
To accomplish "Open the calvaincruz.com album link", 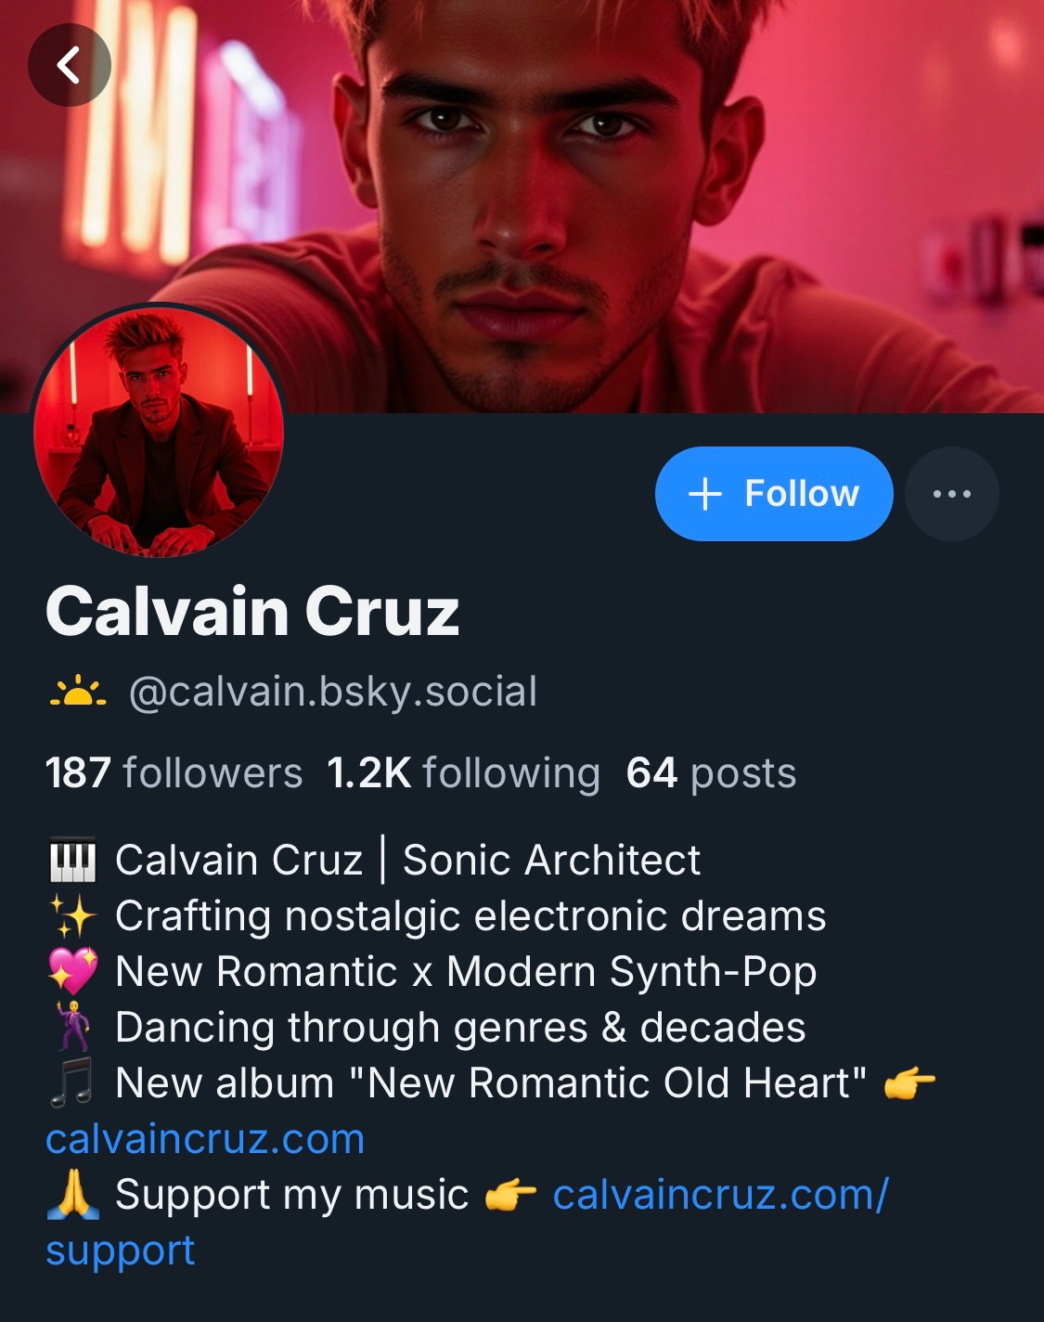I will 205,1138.
